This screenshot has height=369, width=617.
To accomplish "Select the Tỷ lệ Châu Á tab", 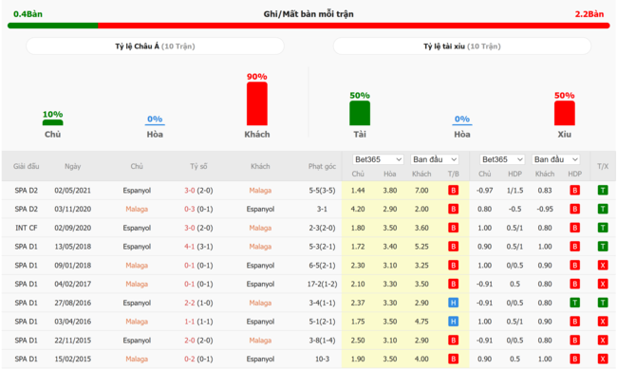I will tap(155, 46).
